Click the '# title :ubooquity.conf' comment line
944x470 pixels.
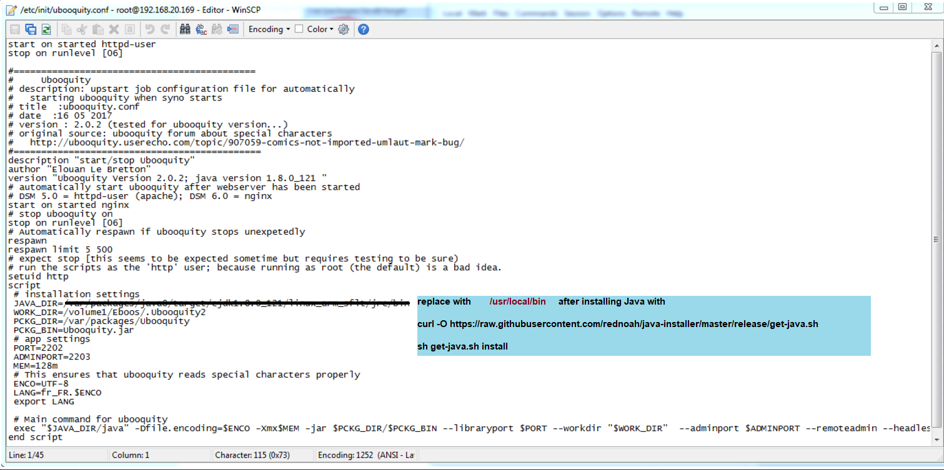tap(74, 107)
